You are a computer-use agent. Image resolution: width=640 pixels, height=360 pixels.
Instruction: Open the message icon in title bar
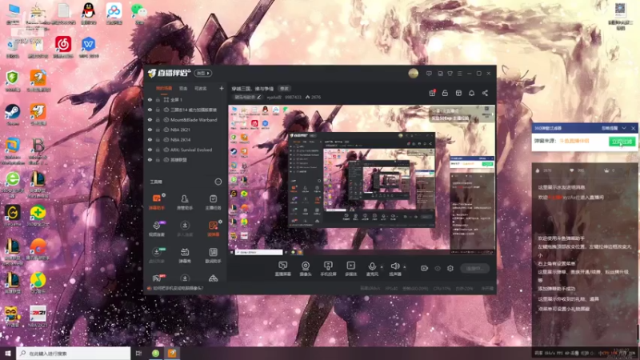[x=429, y=74]
